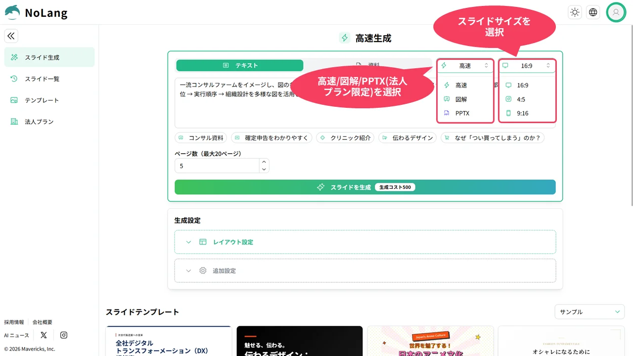
Task: Click the スライドテンプレート heading
Action: pyautogui.click(x=142, y=312)
